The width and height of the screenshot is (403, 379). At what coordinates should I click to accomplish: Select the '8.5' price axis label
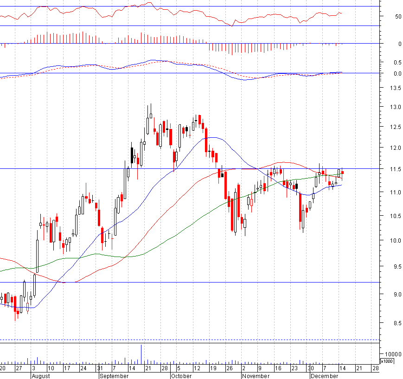397,323
